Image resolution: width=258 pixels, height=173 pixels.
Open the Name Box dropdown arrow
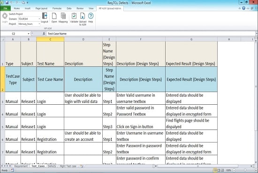pyautogui.click(x=29, y=34)
